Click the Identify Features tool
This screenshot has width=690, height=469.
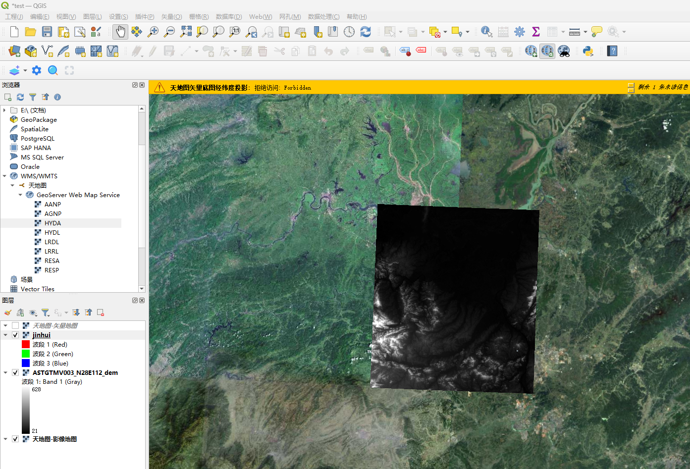coord(486,32)
